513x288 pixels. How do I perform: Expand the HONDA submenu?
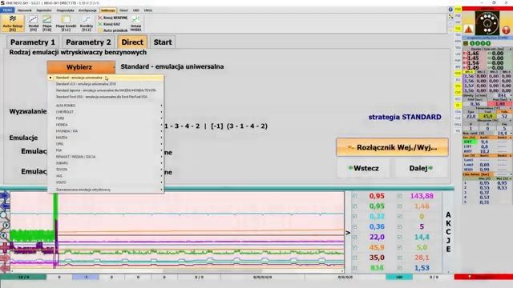click(x=106, y=125)
